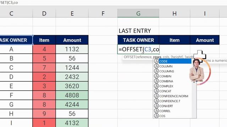Click fx icon beside CONVERT
This screenshot has width=227, height=127.
click(x=156, y=106)
